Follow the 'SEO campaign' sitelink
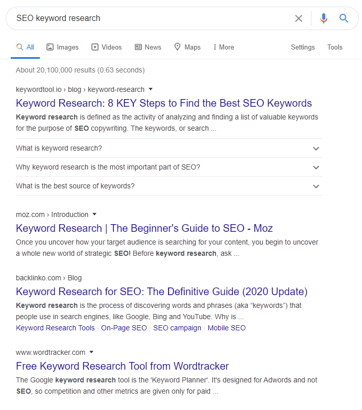This screenshot has height=410, width=362. 177,328
